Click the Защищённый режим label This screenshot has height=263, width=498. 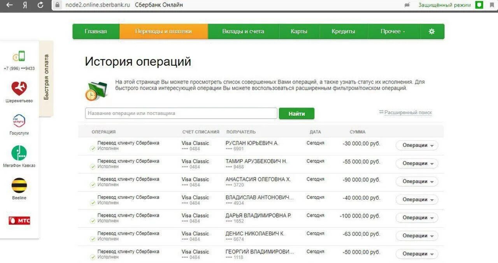tap(445, 5)
